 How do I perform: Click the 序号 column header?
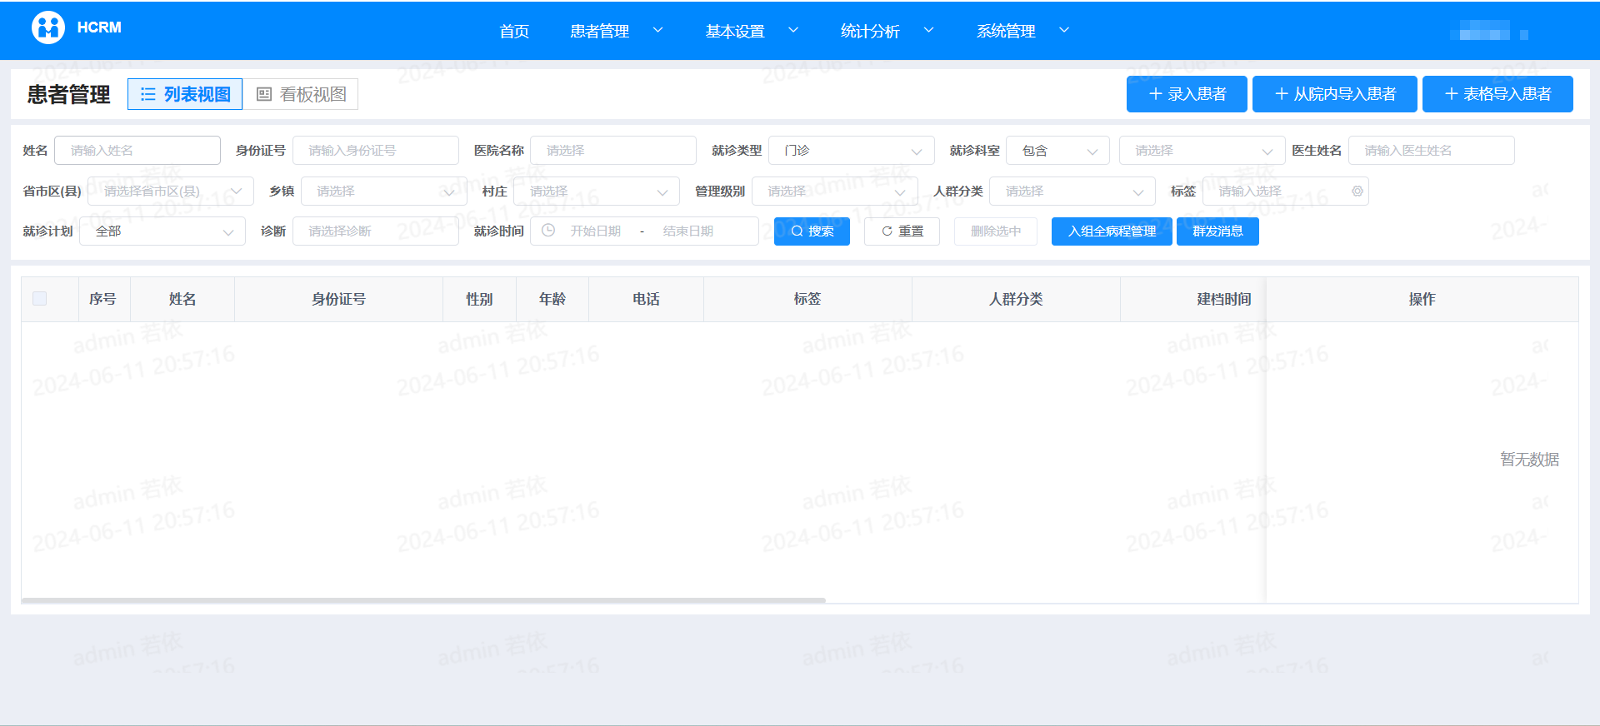(102, 299)
